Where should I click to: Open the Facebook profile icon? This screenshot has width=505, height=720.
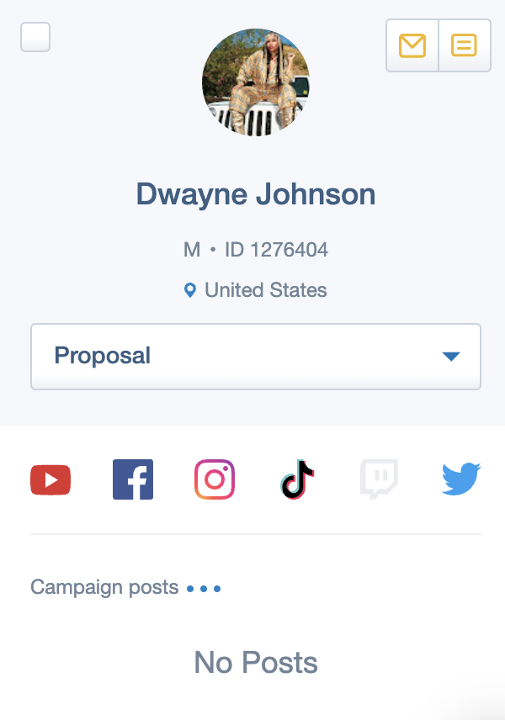(x=133, y=479)
